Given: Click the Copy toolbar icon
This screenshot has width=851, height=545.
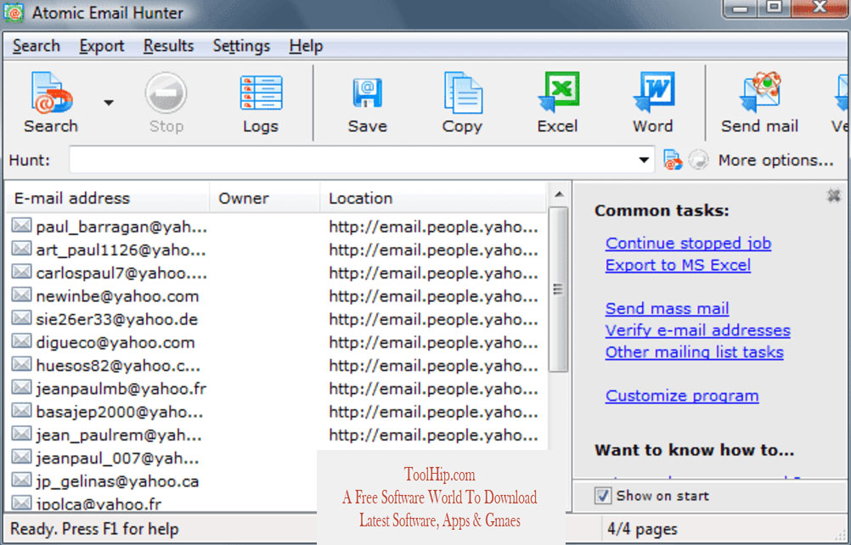Looking at the screenshot, I should click(x=462, y=93).
